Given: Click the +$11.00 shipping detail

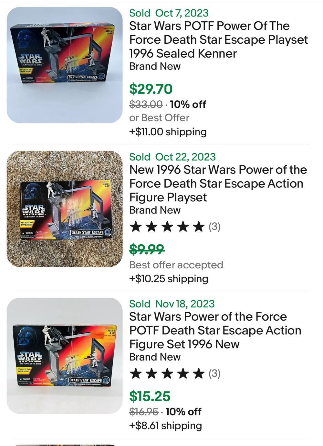Looking at the screenshot, I should point(168,132).
